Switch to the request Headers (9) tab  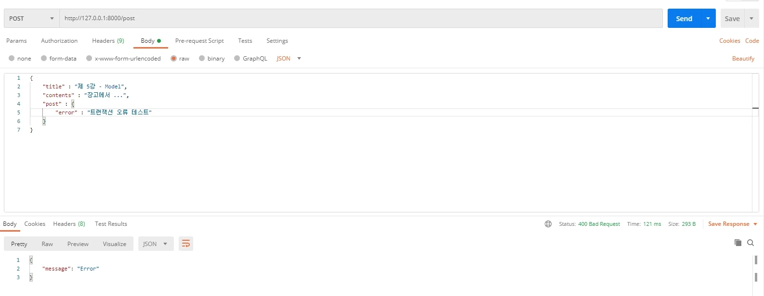tap(108, 41)
